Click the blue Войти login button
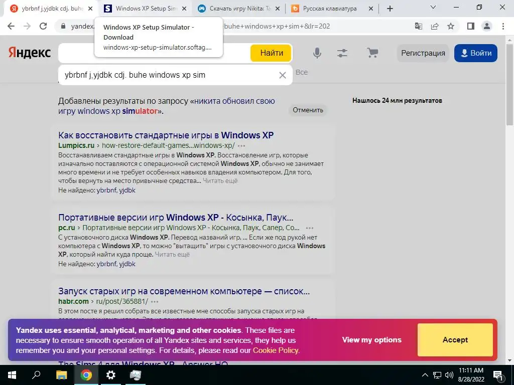 tap(476, 53)
